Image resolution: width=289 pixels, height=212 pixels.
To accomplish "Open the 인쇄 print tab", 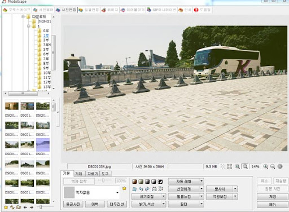I will [185, 10].
